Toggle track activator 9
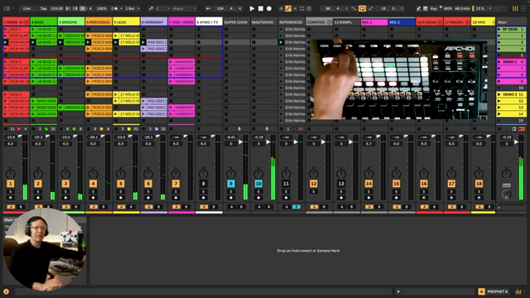Screen dimensions: 530x298 click(x=231, y=184)
